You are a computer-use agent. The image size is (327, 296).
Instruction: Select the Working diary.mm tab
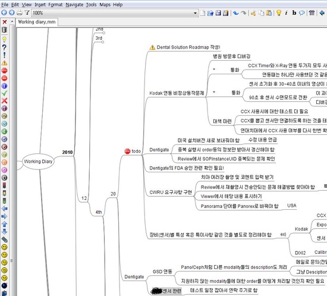(37, 22)
